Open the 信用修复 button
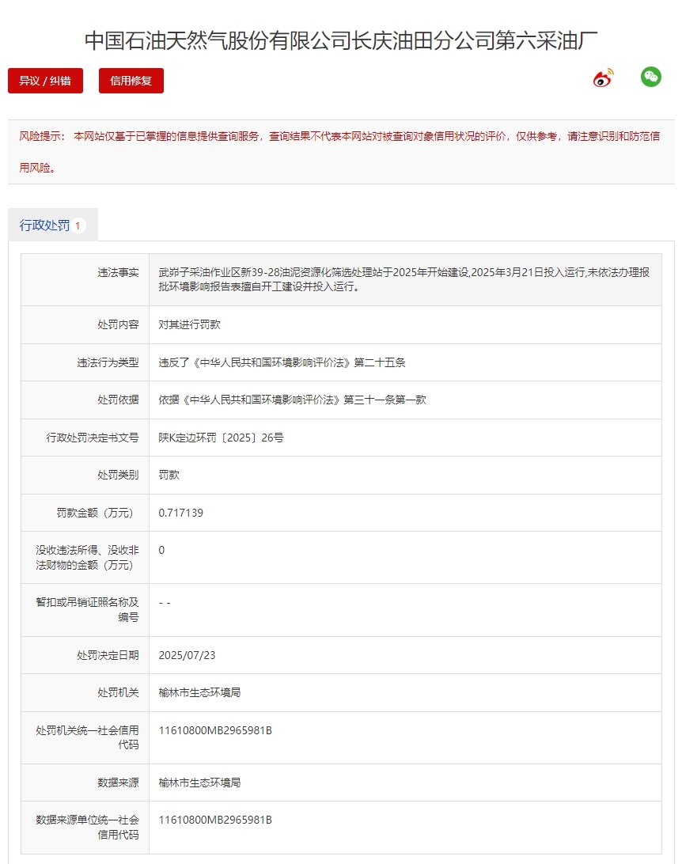Image resolution: width=682 pixels, height=864 pixels. tap(131, 81)
